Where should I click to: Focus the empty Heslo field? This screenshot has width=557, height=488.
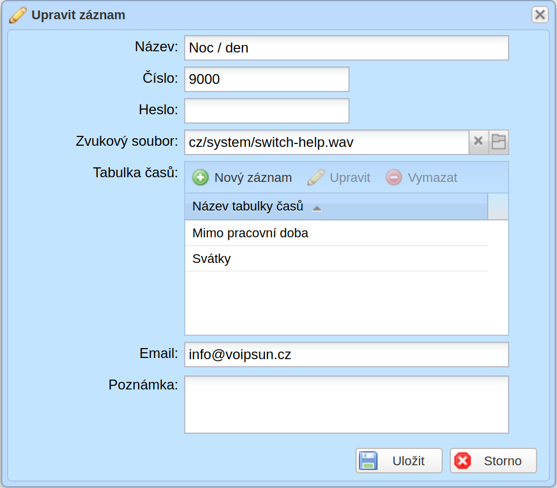coord(267,111)
